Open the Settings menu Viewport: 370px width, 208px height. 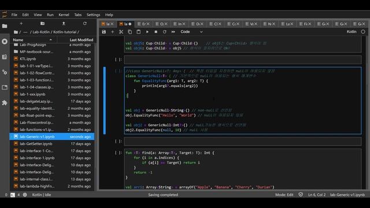[93, 14]
